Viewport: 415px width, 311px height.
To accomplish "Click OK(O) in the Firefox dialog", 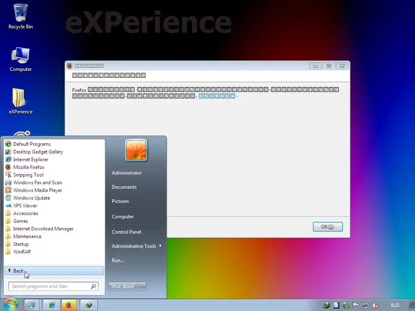I will point(327,227).
